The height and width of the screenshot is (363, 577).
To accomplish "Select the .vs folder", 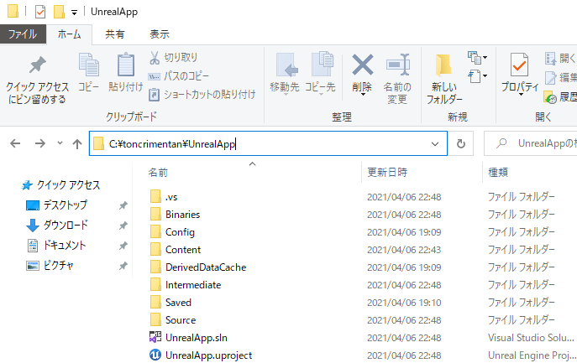I will pyautogui.click(x=171, y=197).
